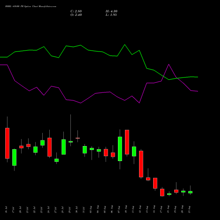220x220 pixels.
Task: Click the chart title text at top left
Action: 31,7
